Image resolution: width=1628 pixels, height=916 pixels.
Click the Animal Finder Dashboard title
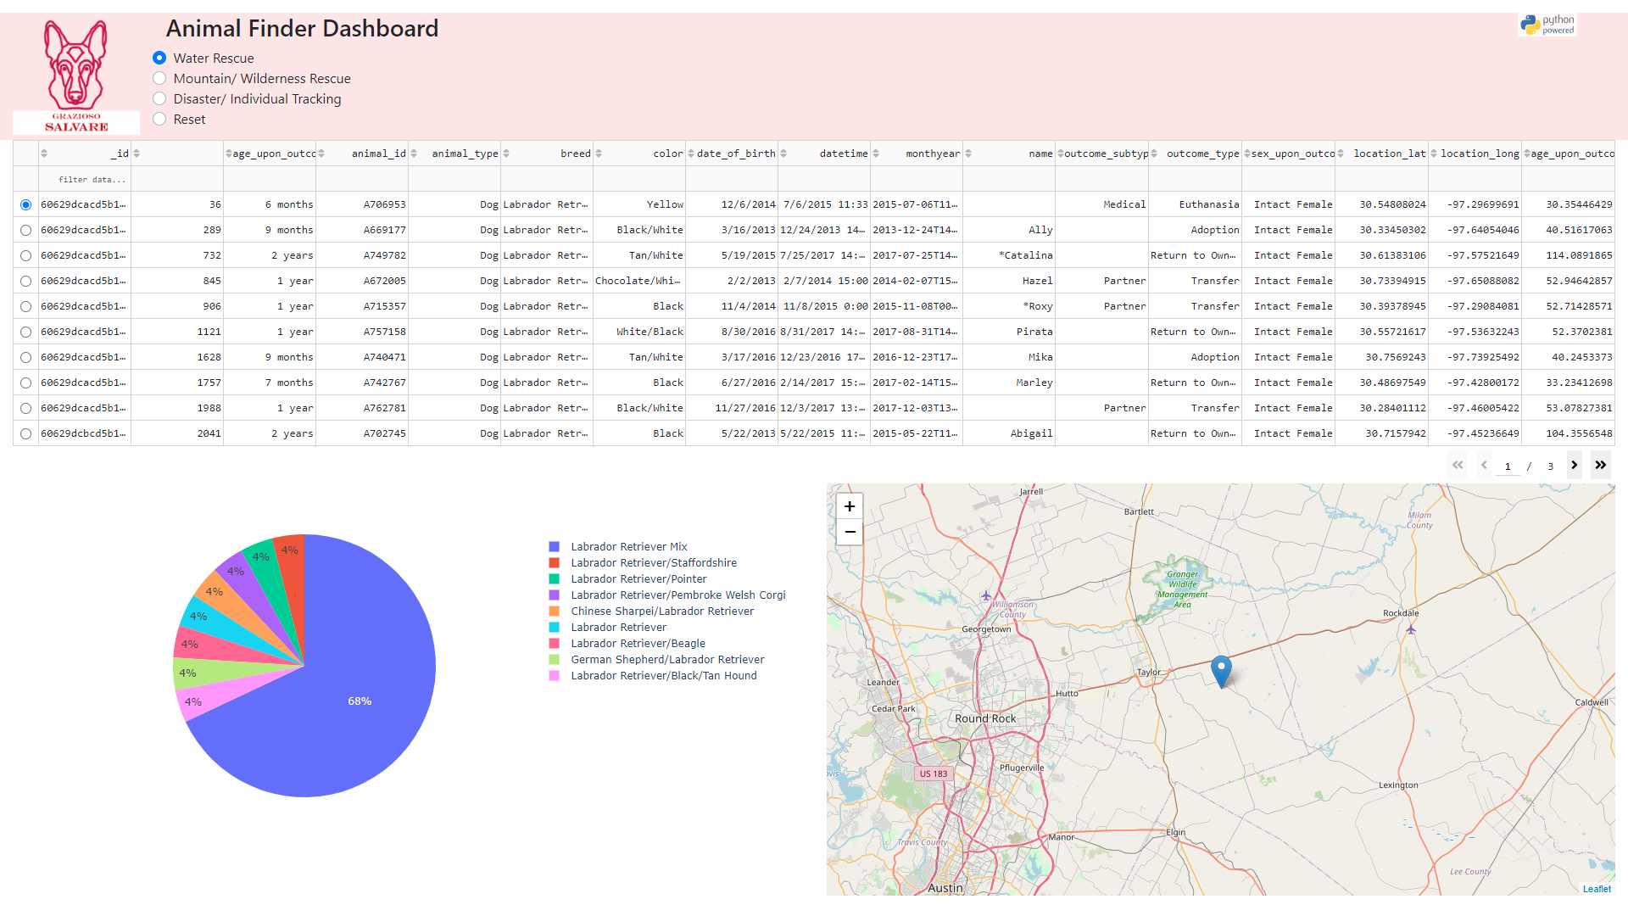pos(302,28)
